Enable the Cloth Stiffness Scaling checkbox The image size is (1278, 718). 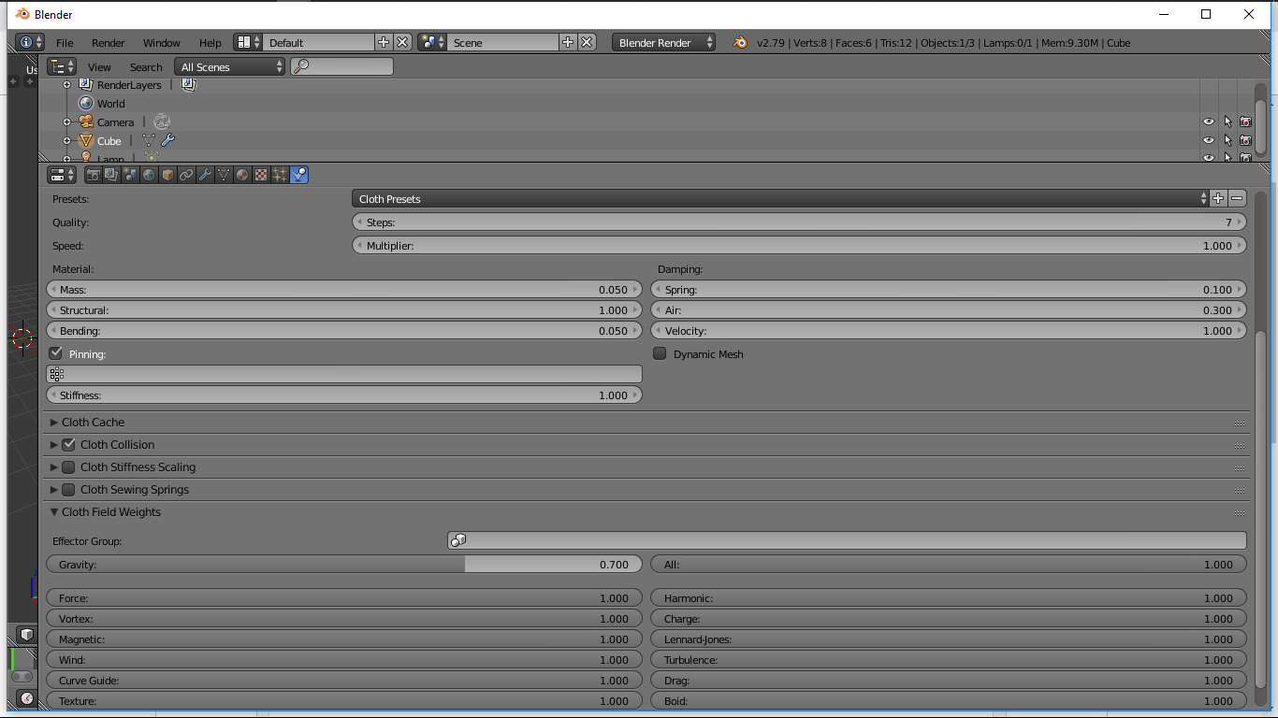pyautogui.click(x=68, y=467)
